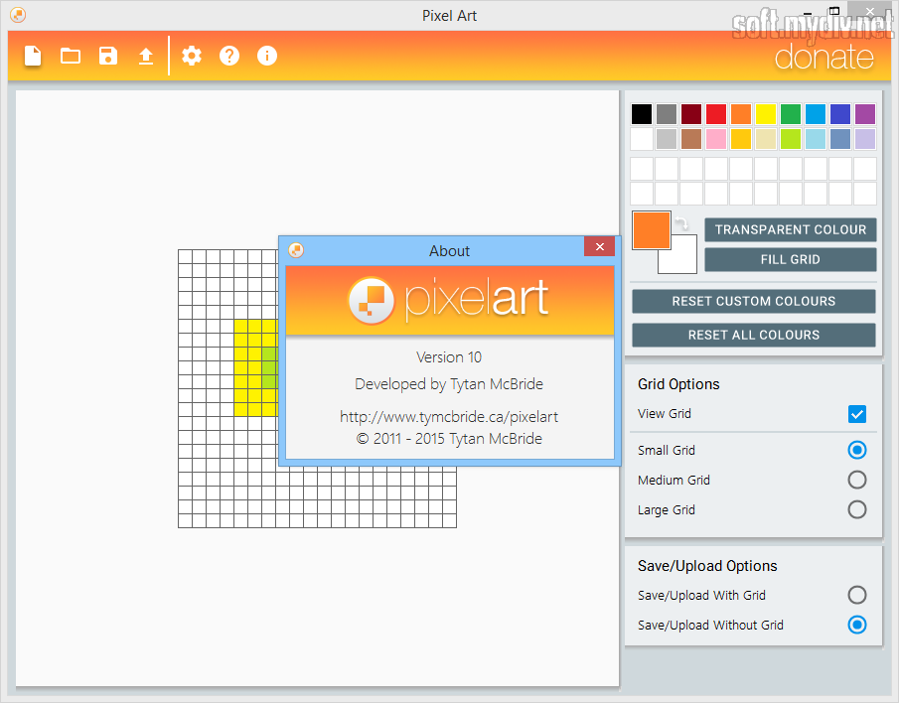
Task: Click the Save floppy disk icon
Action: [x=108, y=56]
